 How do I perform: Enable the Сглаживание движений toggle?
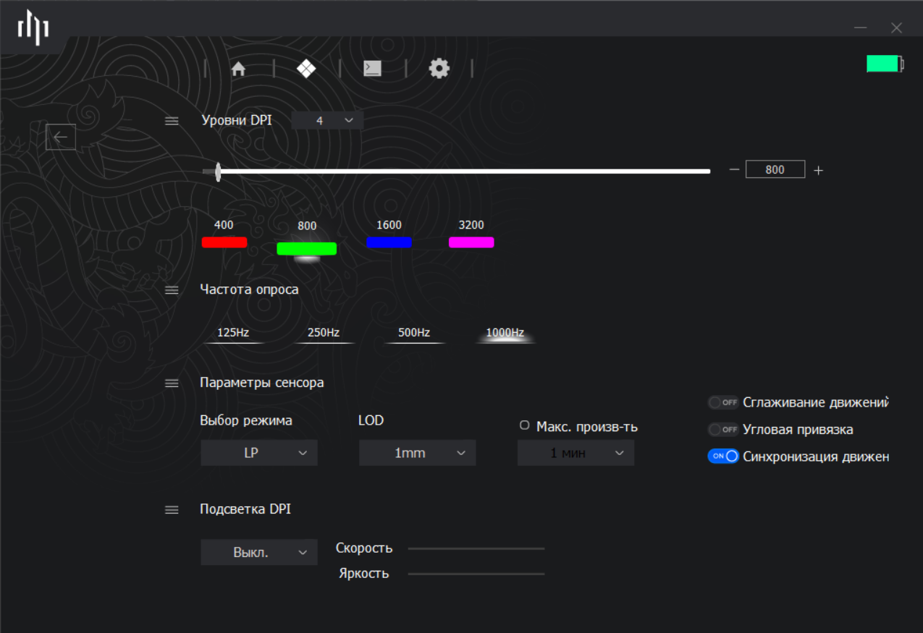(x=723, y=402)
